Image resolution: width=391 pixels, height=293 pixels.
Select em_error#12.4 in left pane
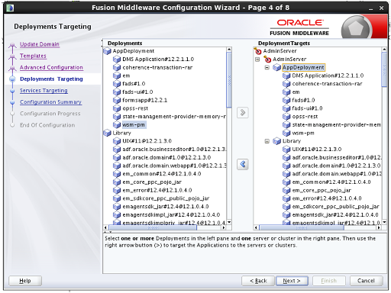157,190
